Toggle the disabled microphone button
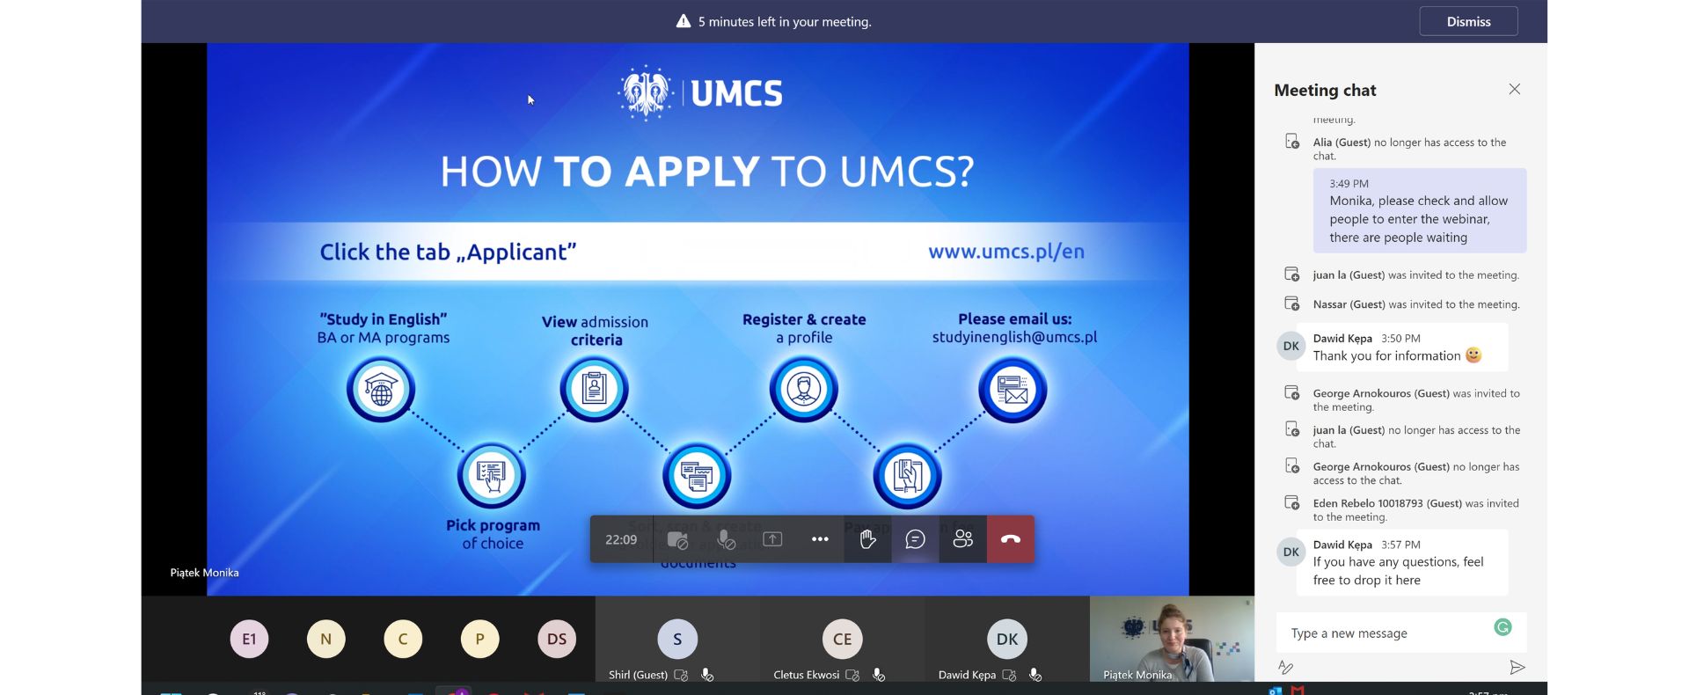The height and width of the screenshot is (695, 1689). [x=726, y=539]
